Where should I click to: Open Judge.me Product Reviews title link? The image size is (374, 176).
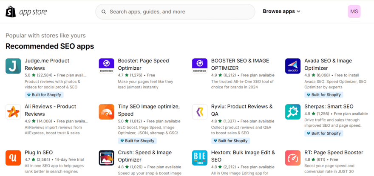point(47,64)
